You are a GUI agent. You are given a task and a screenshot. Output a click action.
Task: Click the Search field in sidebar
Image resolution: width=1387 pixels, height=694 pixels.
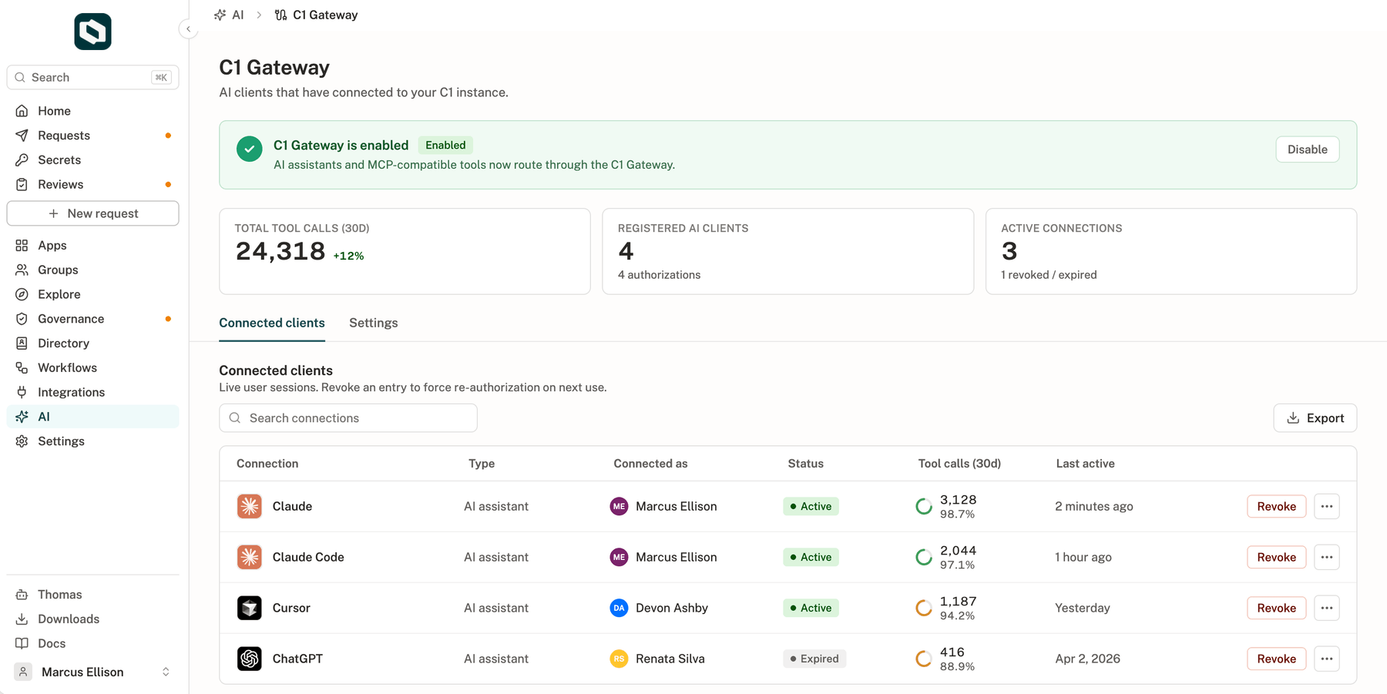click(x=92, y=77)
